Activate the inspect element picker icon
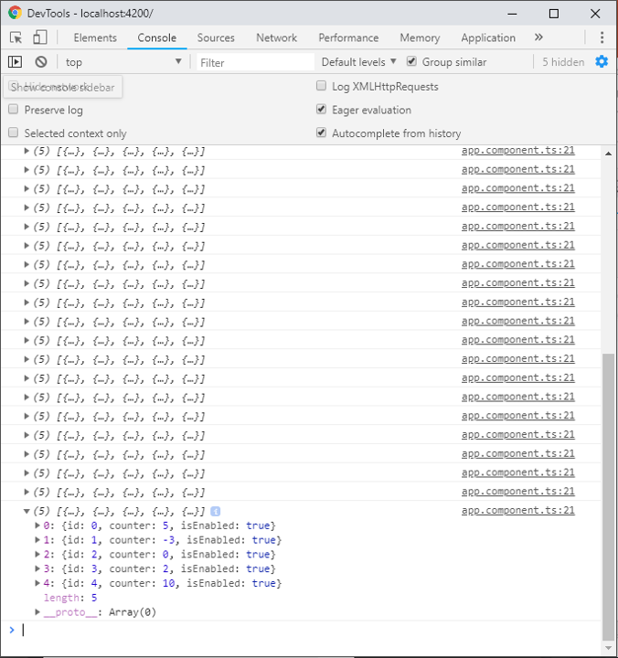The image size is (618, 658). [16, 37]
